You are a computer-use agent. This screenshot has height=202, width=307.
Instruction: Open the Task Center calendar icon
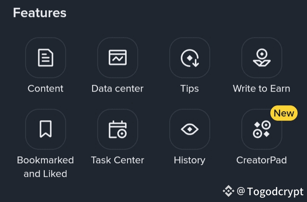tap(117, 129)
